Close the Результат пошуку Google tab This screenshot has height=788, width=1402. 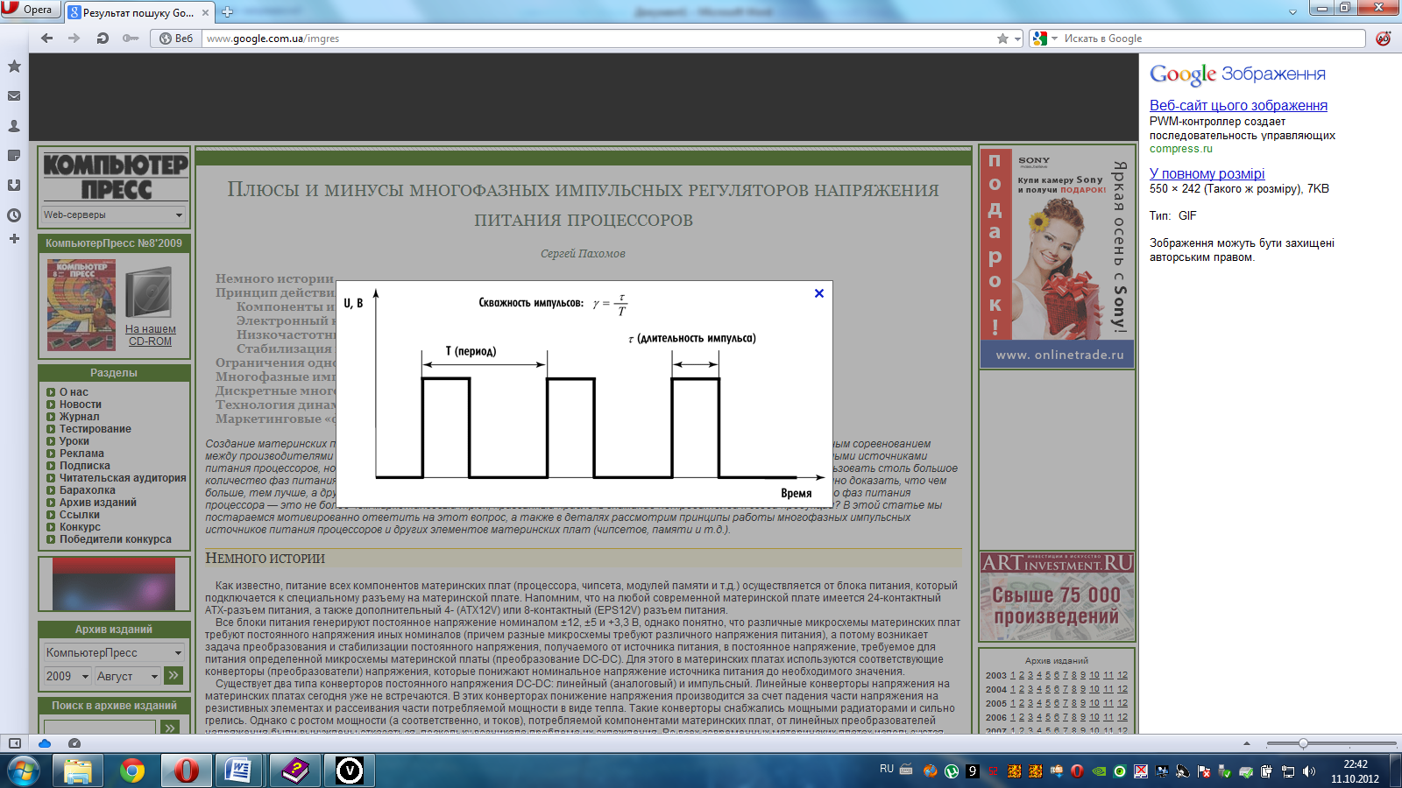(x=206, y=12)
